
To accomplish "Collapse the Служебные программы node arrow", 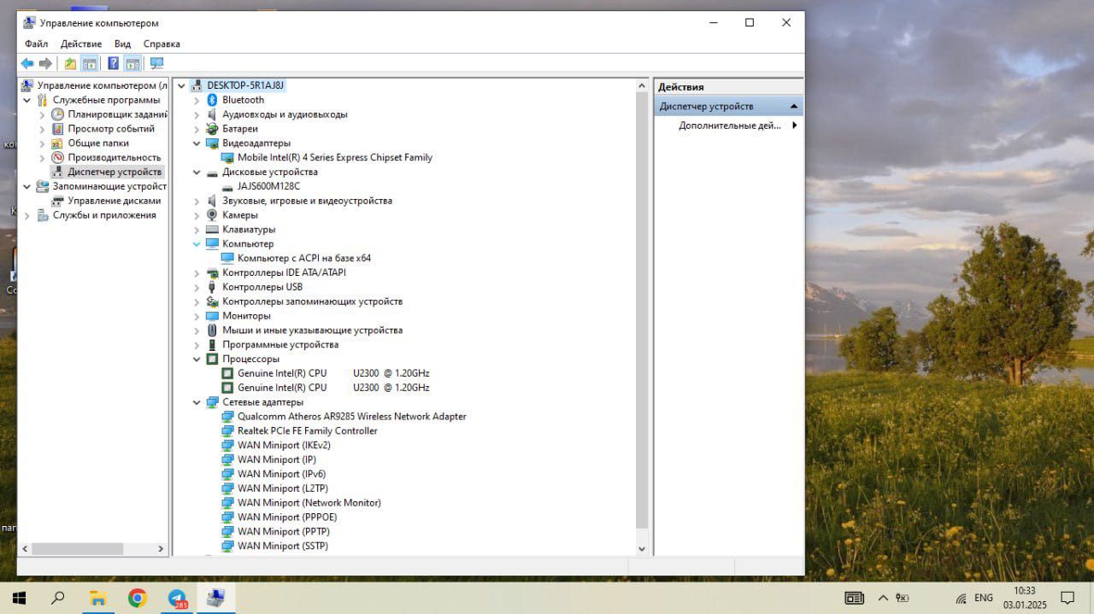I will point(26,100).
